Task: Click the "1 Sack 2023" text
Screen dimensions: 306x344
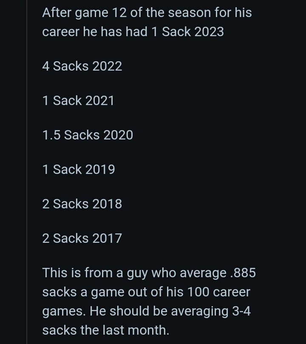Action: (187, 32)
